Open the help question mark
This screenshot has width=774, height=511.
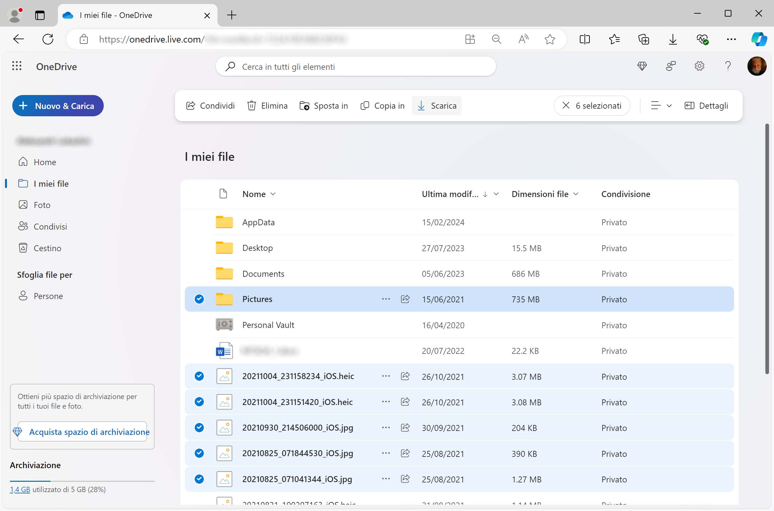pyautogui.click(x=728, y=66)
